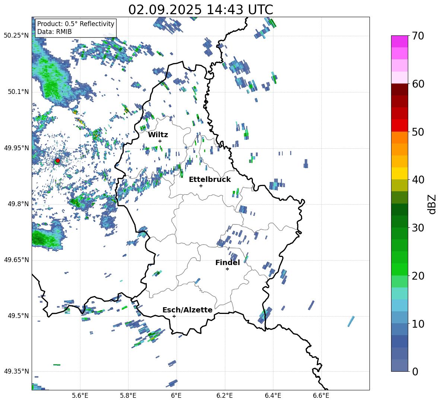Click the 6.6°E longitude label
This screenshot has height=403, width=441.
coord(321,396)
